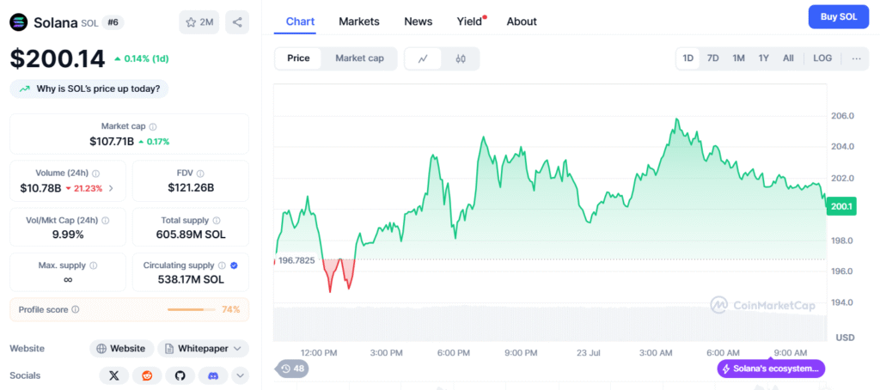Switch to the Chart tab
This screenshot has width=880, height=390.
coord(300,21)
